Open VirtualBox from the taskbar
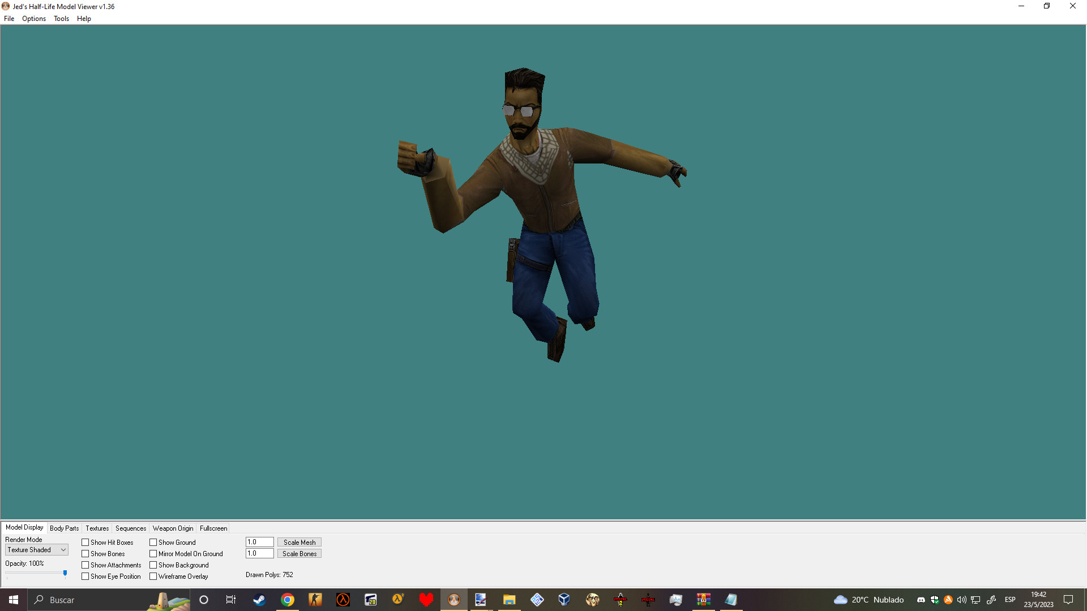This screenshot has width=1087, height=611. 564,600
